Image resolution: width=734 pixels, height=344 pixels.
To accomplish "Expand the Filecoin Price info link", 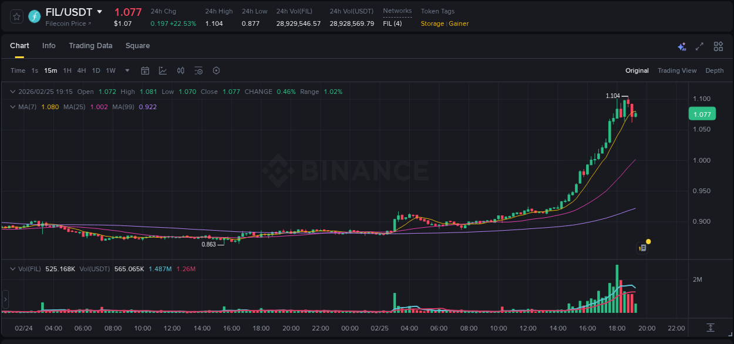I will (x=66, y=22).
